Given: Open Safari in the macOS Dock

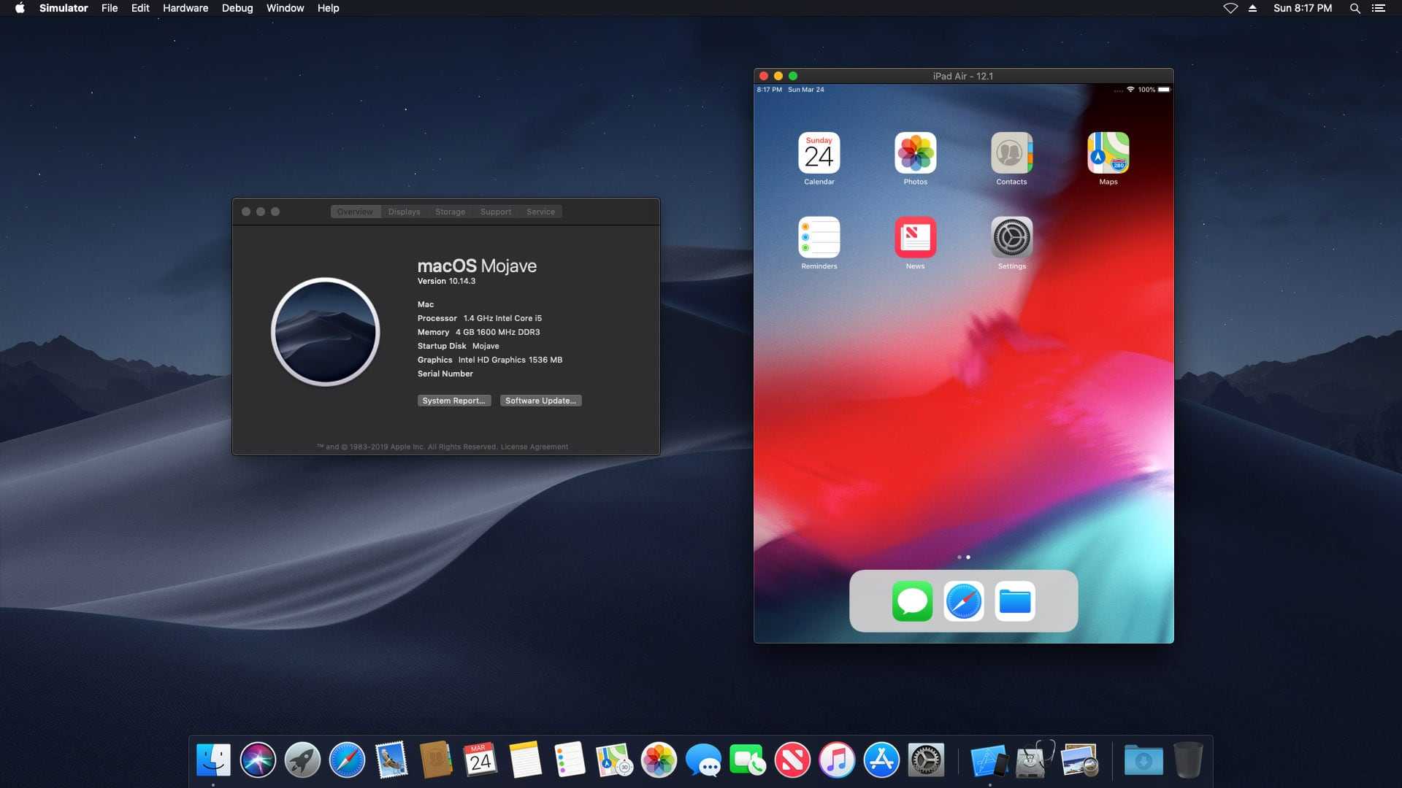Looking at the screenshot, I should click(347, 760).
